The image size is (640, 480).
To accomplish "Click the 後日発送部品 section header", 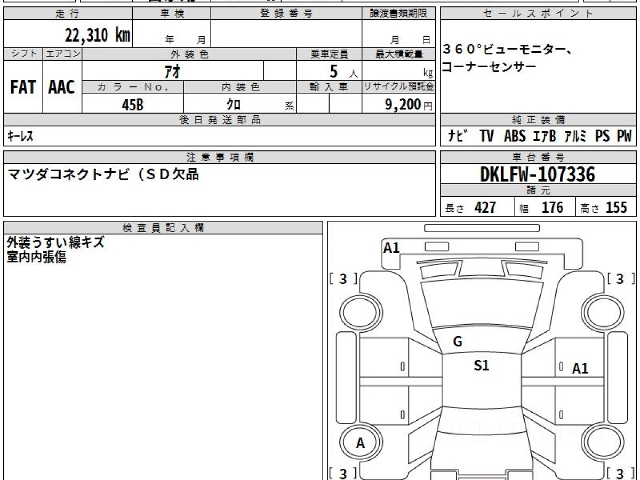I will [x=220, y=120].
